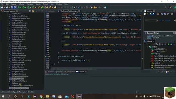Run the program with green play icon
The height and width of the screenshot is (99, 176).
click(23, 7)
